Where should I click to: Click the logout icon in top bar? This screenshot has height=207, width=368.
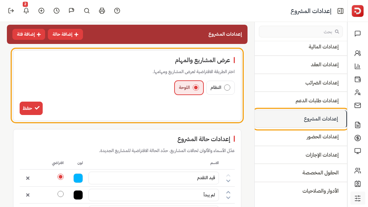[11, 11]
